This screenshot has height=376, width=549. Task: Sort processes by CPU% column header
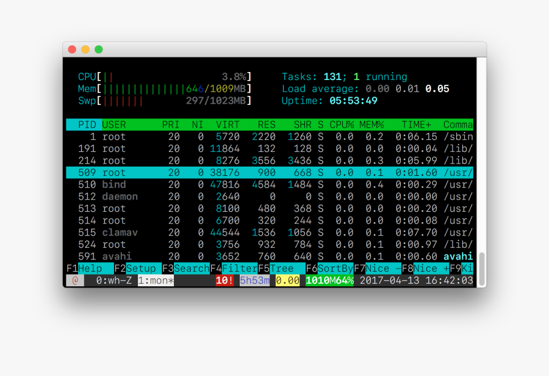(x=342, y=125)
